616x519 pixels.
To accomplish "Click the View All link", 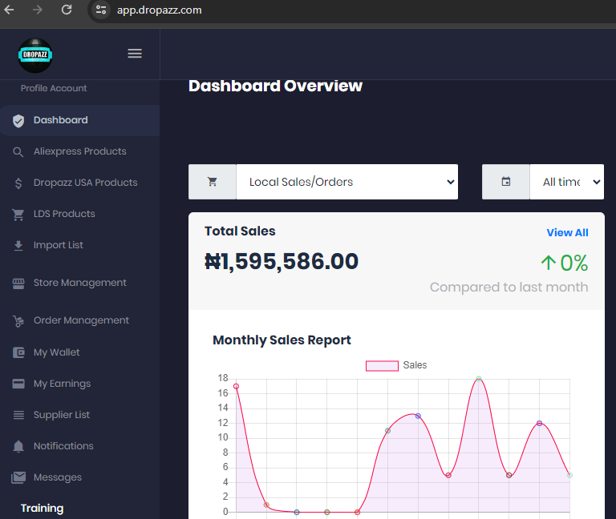I will point(567,232).
